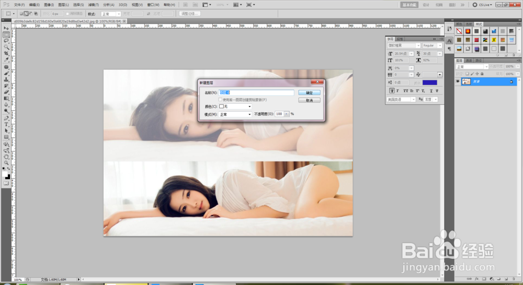Select the Lasso tool in the toolbox

click(6, 41)
